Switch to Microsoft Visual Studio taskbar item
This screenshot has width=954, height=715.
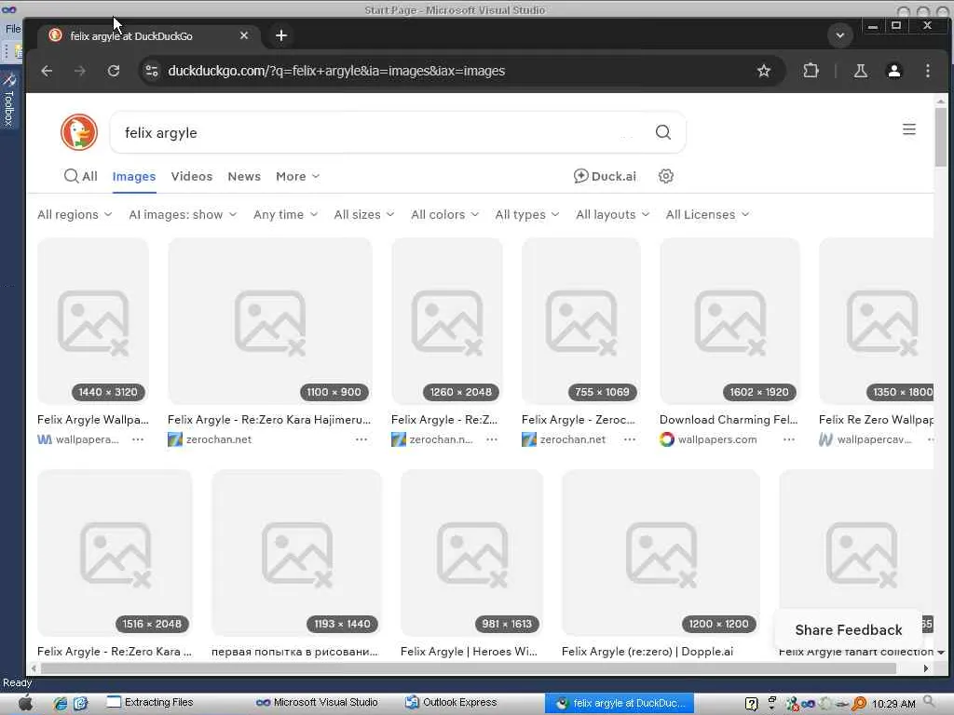click(317, 702)
